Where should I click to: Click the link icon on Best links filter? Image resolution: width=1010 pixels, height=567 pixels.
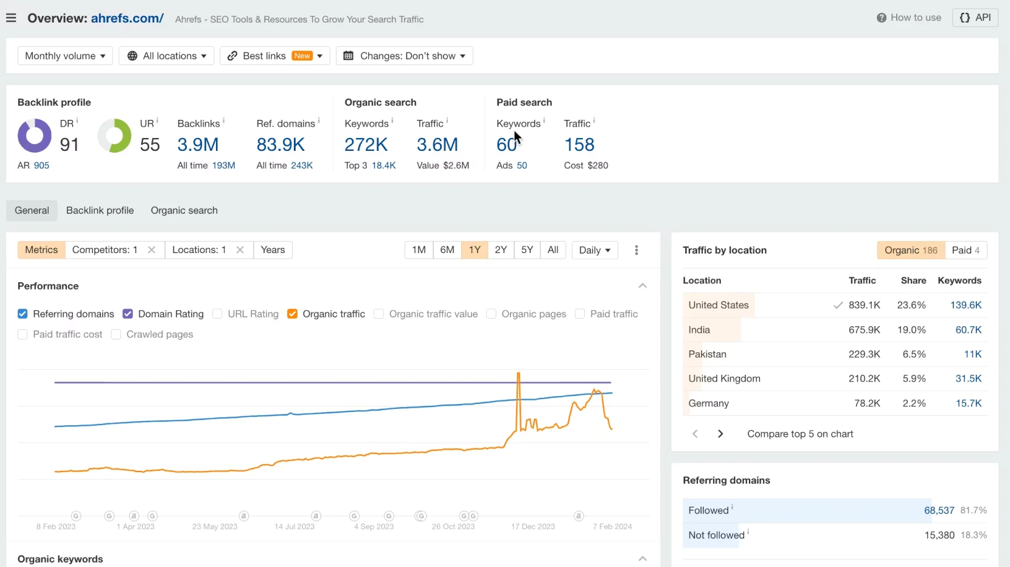click(233, 55)
